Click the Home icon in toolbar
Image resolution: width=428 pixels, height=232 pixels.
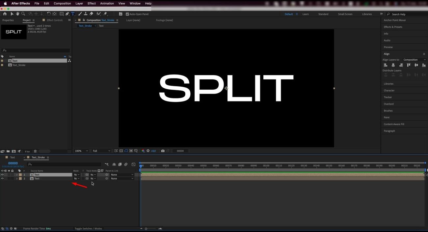(x=5, y=14)
